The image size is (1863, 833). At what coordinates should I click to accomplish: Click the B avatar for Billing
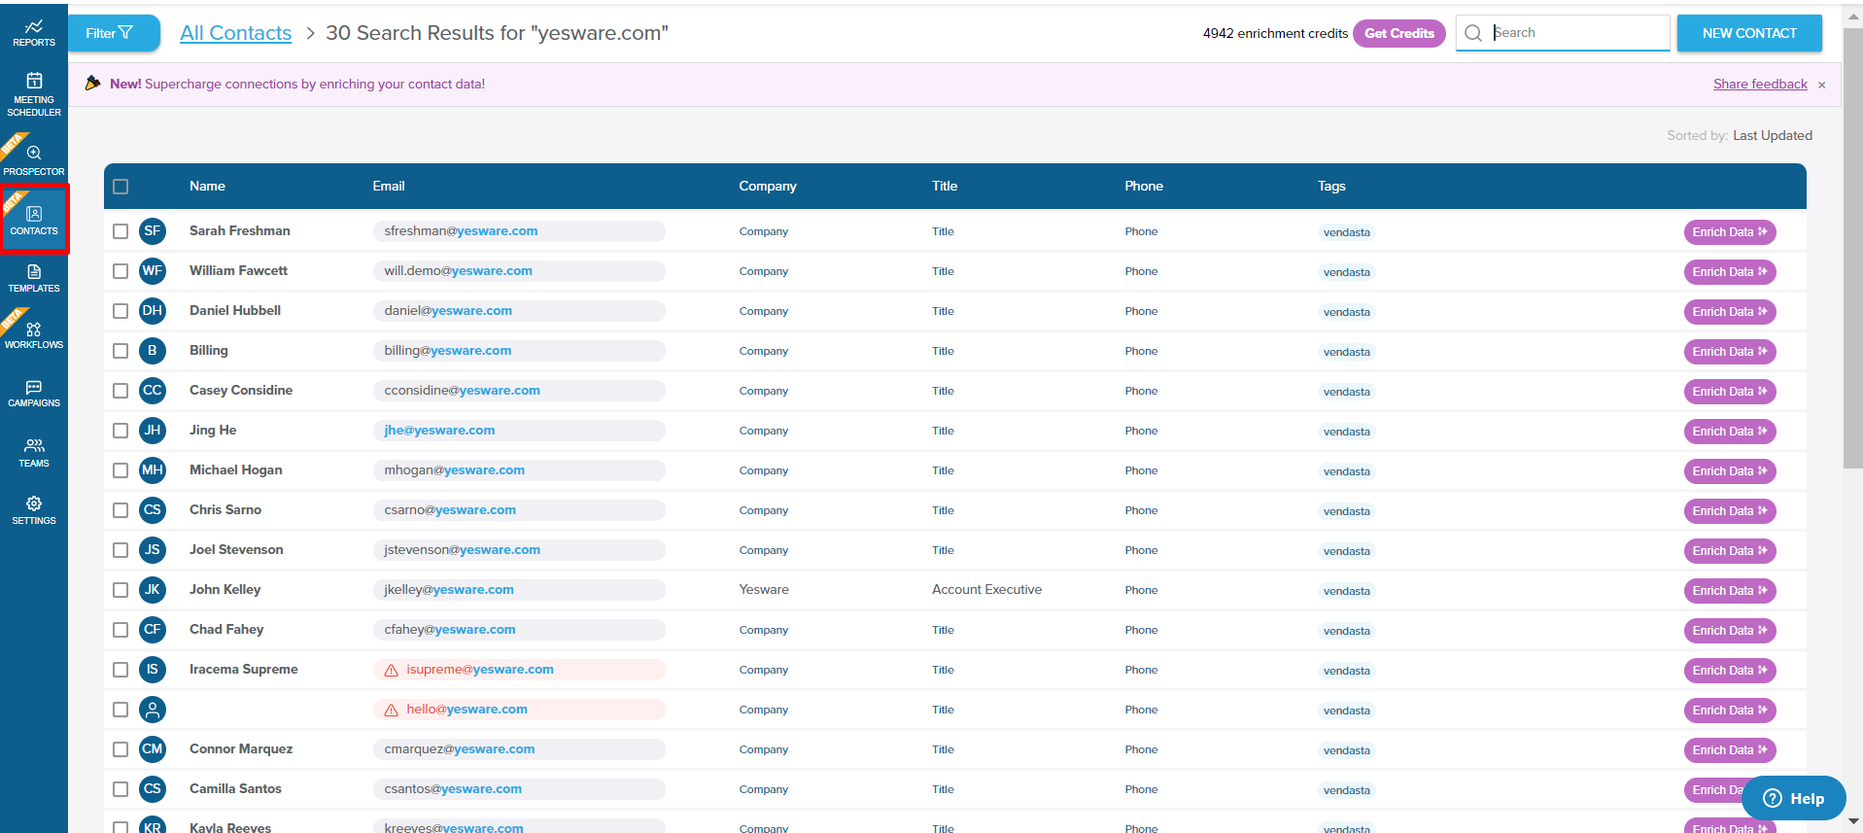(x=153, y=351)
